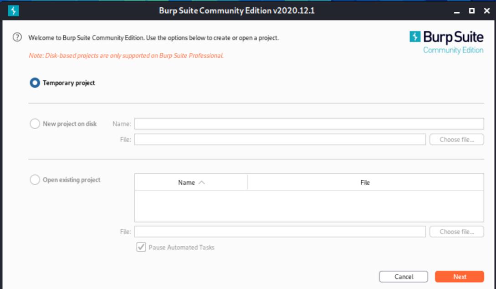Click Choose file for new project
This screenshot has height=289, width=496.
[456, 140]
